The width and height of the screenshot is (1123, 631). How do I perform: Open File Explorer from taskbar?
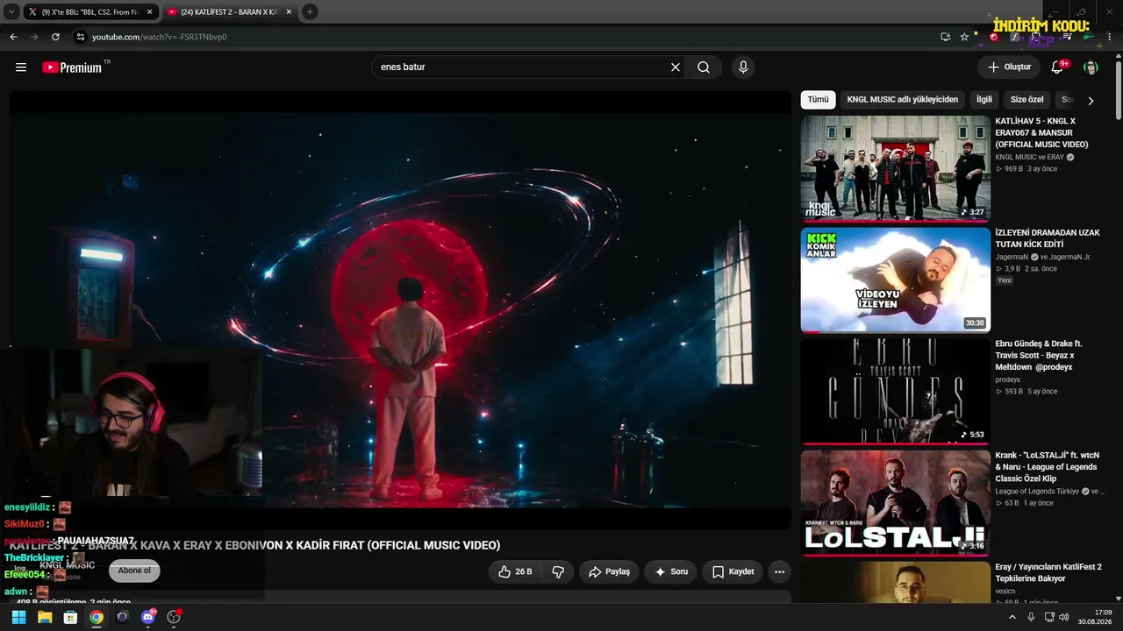coord(45,617)
